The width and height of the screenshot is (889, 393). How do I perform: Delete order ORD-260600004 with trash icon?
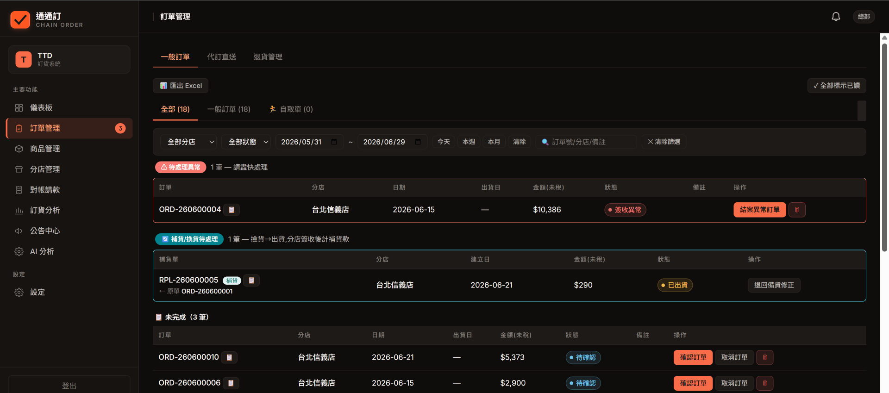[x=797, y=210]
